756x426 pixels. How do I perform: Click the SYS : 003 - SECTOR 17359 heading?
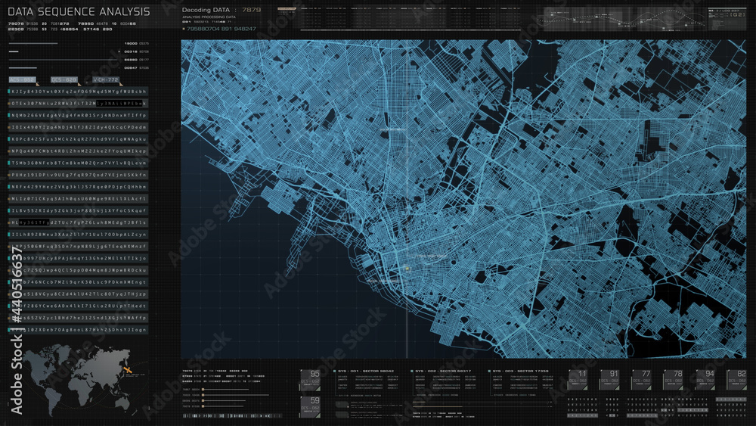(521, 371)
